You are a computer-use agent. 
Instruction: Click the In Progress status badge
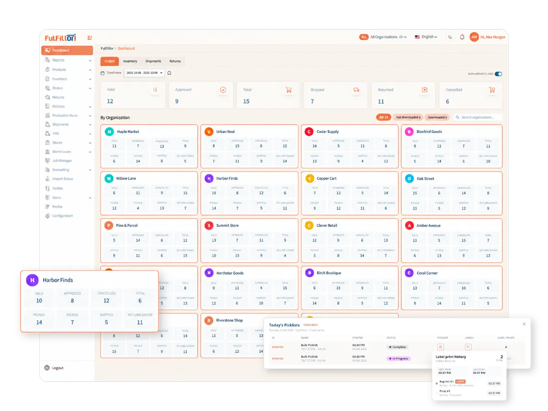[399, 358]
